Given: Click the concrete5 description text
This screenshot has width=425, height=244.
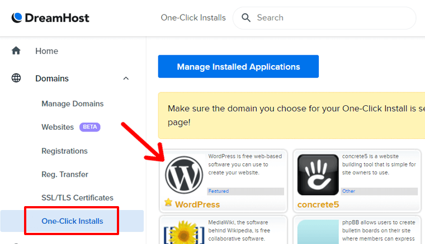Looking at the screenshot, I should pos(379,164).
